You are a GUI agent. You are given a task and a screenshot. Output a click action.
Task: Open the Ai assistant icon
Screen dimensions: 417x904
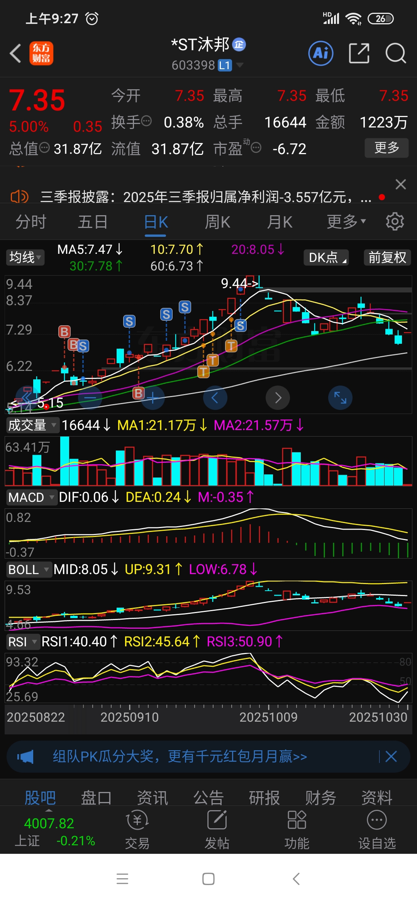pyautogui.click(x=321, y=53)
